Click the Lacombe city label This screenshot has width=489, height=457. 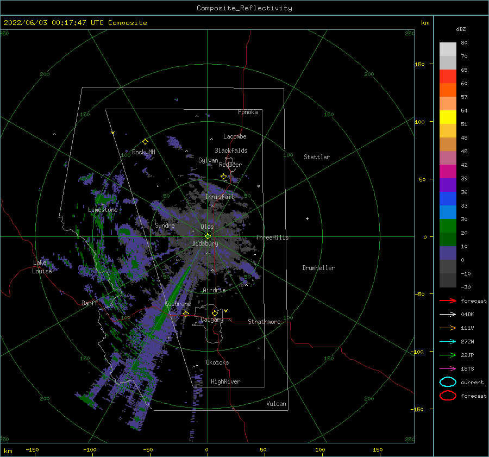click(x=235, y=136)
